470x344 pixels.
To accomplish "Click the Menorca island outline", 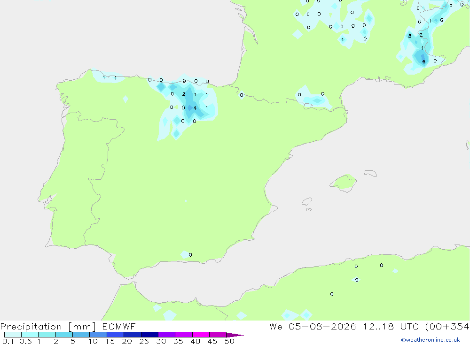I will point(370,173).
